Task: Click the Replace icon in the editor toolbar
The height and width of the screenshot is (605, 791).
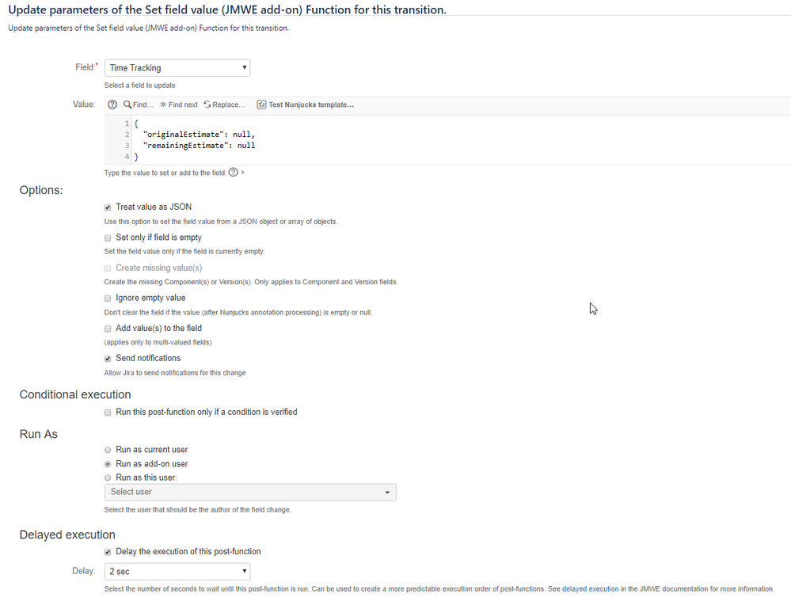Action: pos(207,105)
